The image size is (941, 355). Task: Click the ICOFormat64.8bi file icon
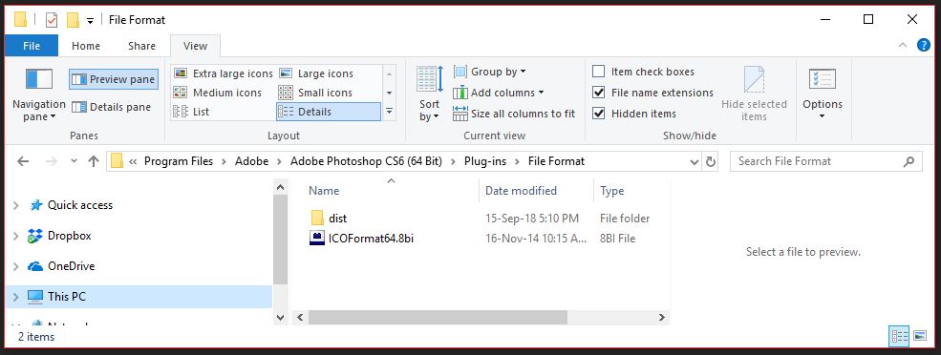click(x=317, y=238)
